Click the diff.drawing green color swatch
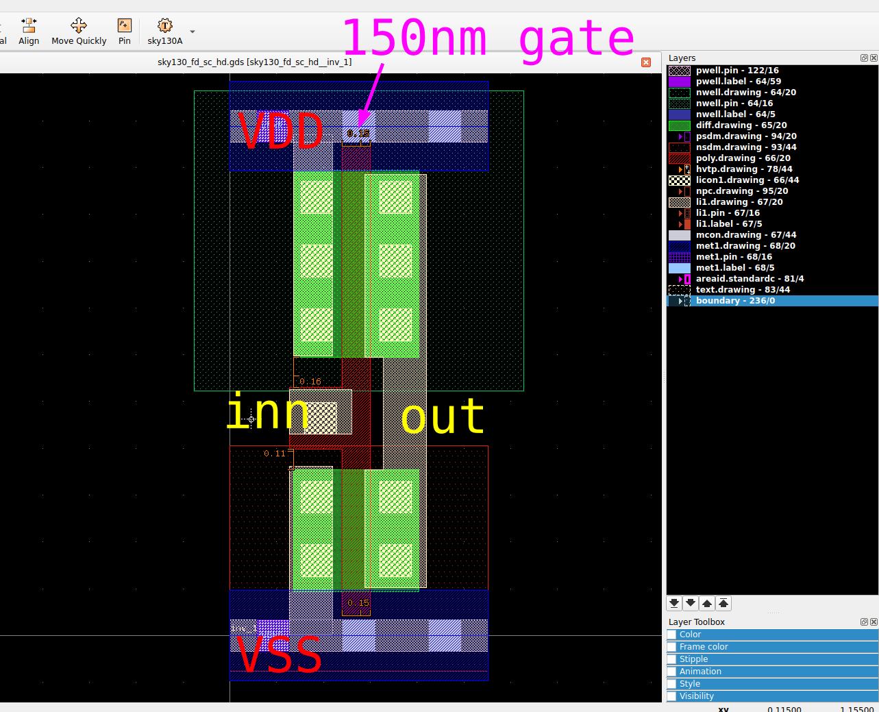Viewport: 879px width, 712px height. point(679,125)
